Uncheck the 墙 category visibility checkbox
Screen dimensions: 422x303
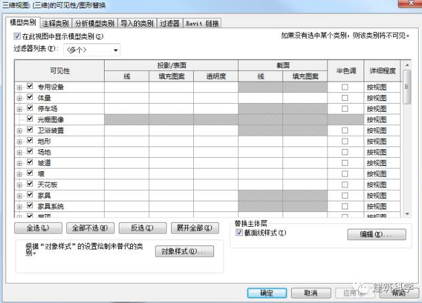pyautogui.click(x=30, y=173)
